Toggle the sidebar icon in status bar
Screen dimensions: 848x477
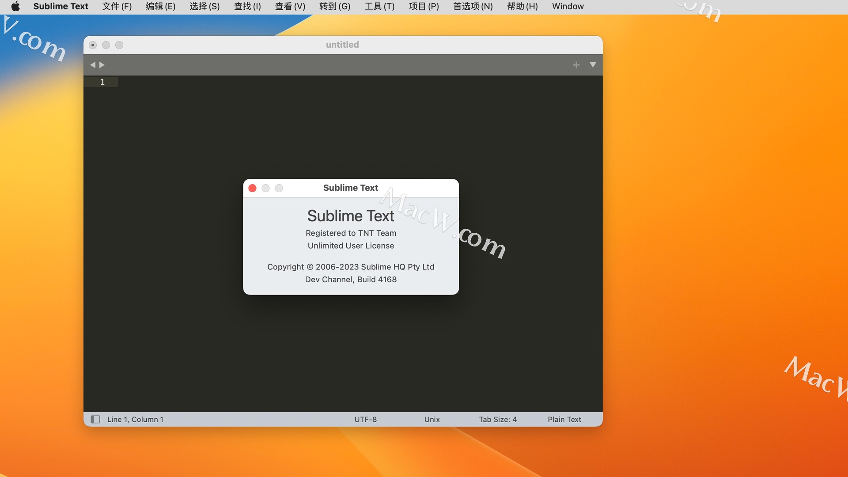click(95, 419)
